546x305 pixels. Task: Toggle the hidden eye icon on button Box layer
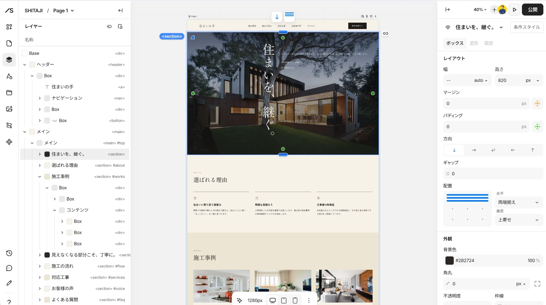coord(54,121)
